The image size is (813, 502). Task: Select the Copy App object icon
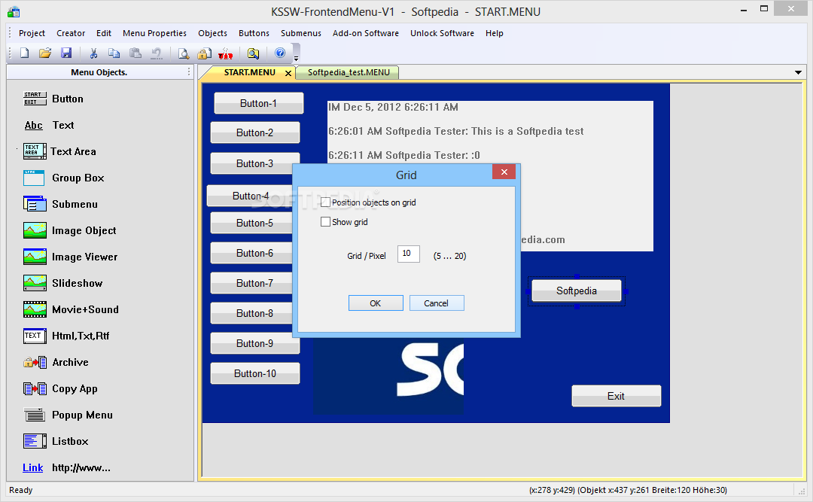coord(35,388)
